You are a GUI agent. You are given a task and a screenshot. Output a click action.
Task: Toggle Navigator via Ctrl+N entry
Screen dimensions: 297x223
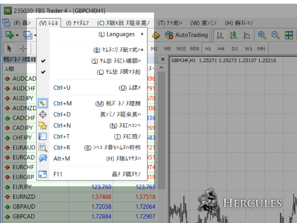click(92, 125)
